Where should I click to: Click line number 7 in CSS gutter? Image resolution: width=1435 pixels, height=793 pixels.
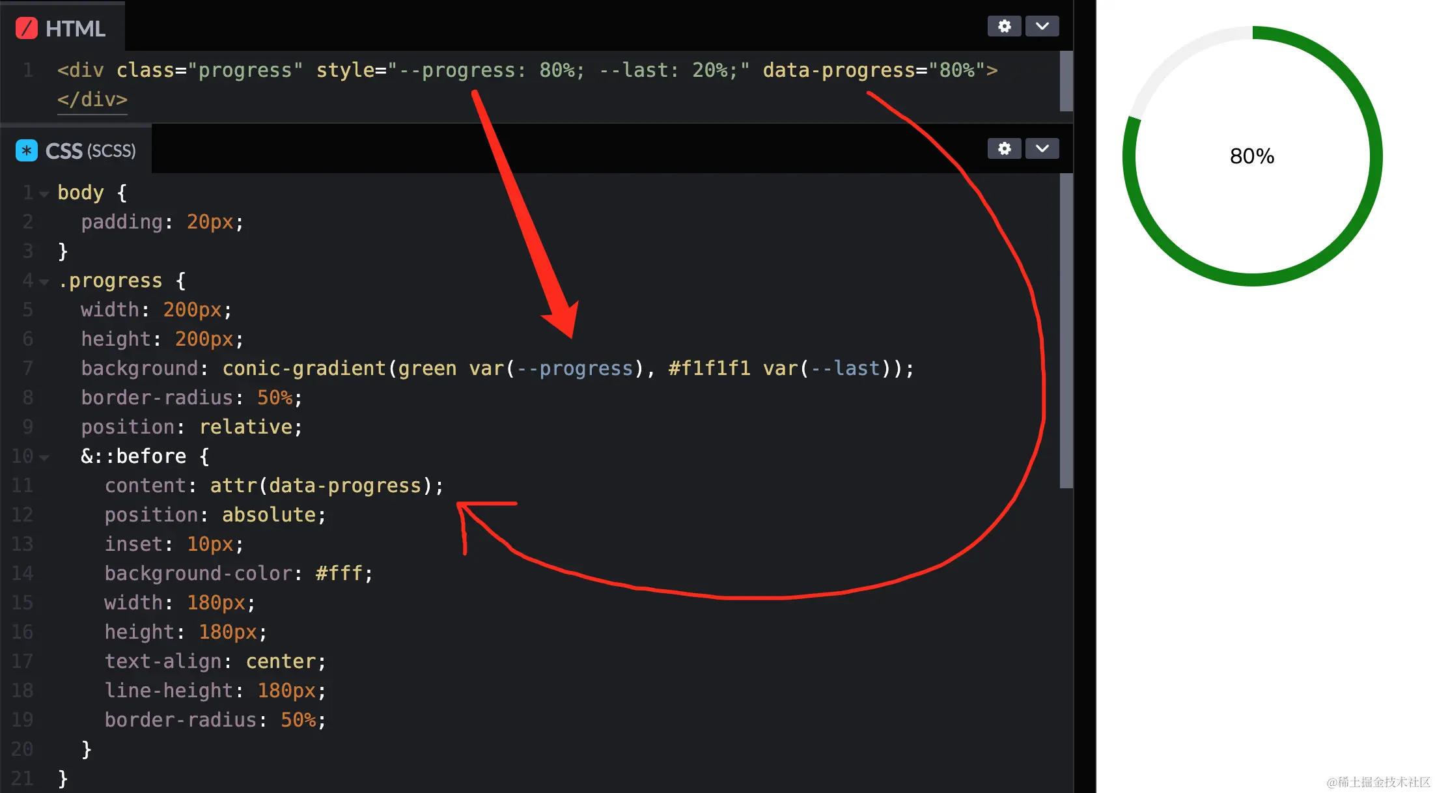[x=27, y=369]
